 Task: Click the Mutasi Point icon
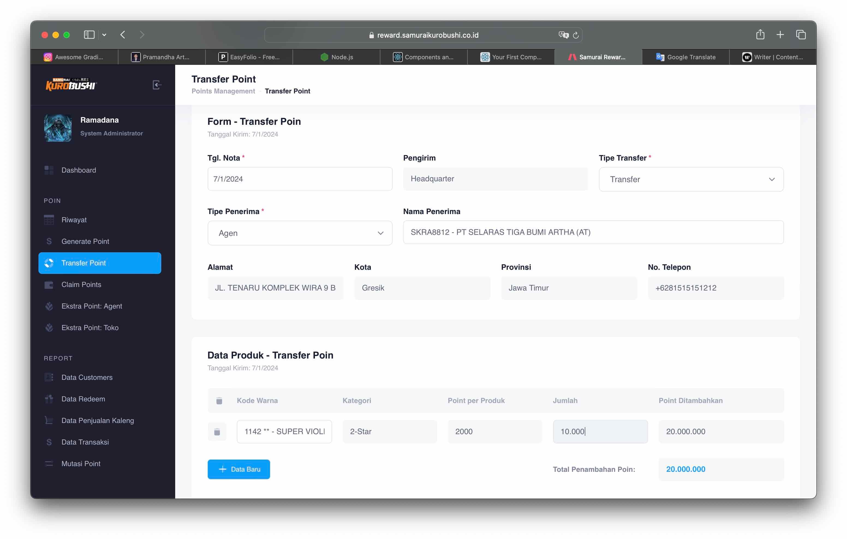49,463
